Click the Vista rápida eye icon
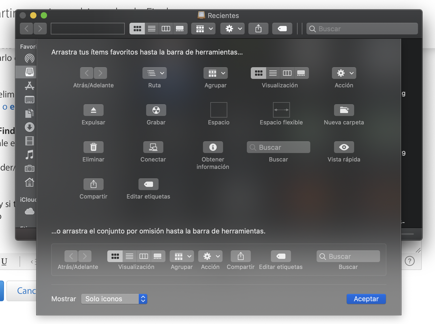Viewport: 435px width, 324px height. 344,147
